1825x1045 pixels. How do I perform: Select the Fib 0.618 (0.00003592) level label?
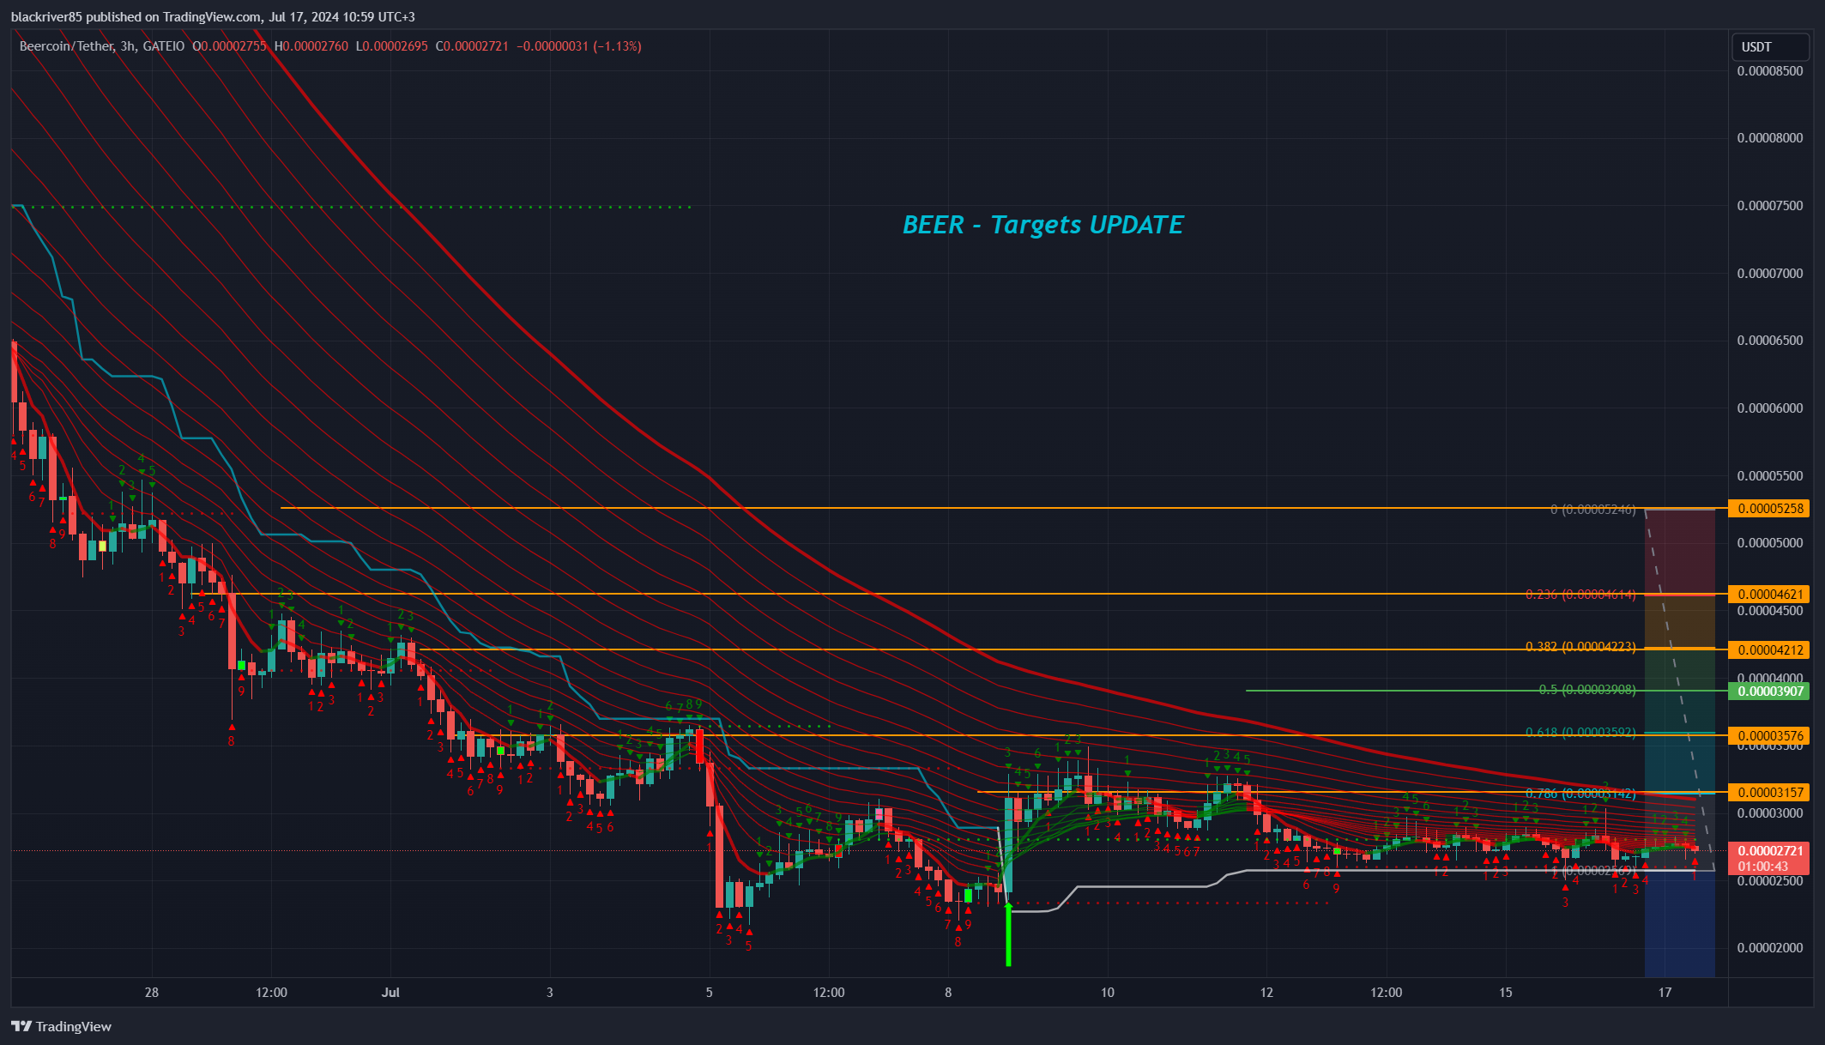point(1580,732)
